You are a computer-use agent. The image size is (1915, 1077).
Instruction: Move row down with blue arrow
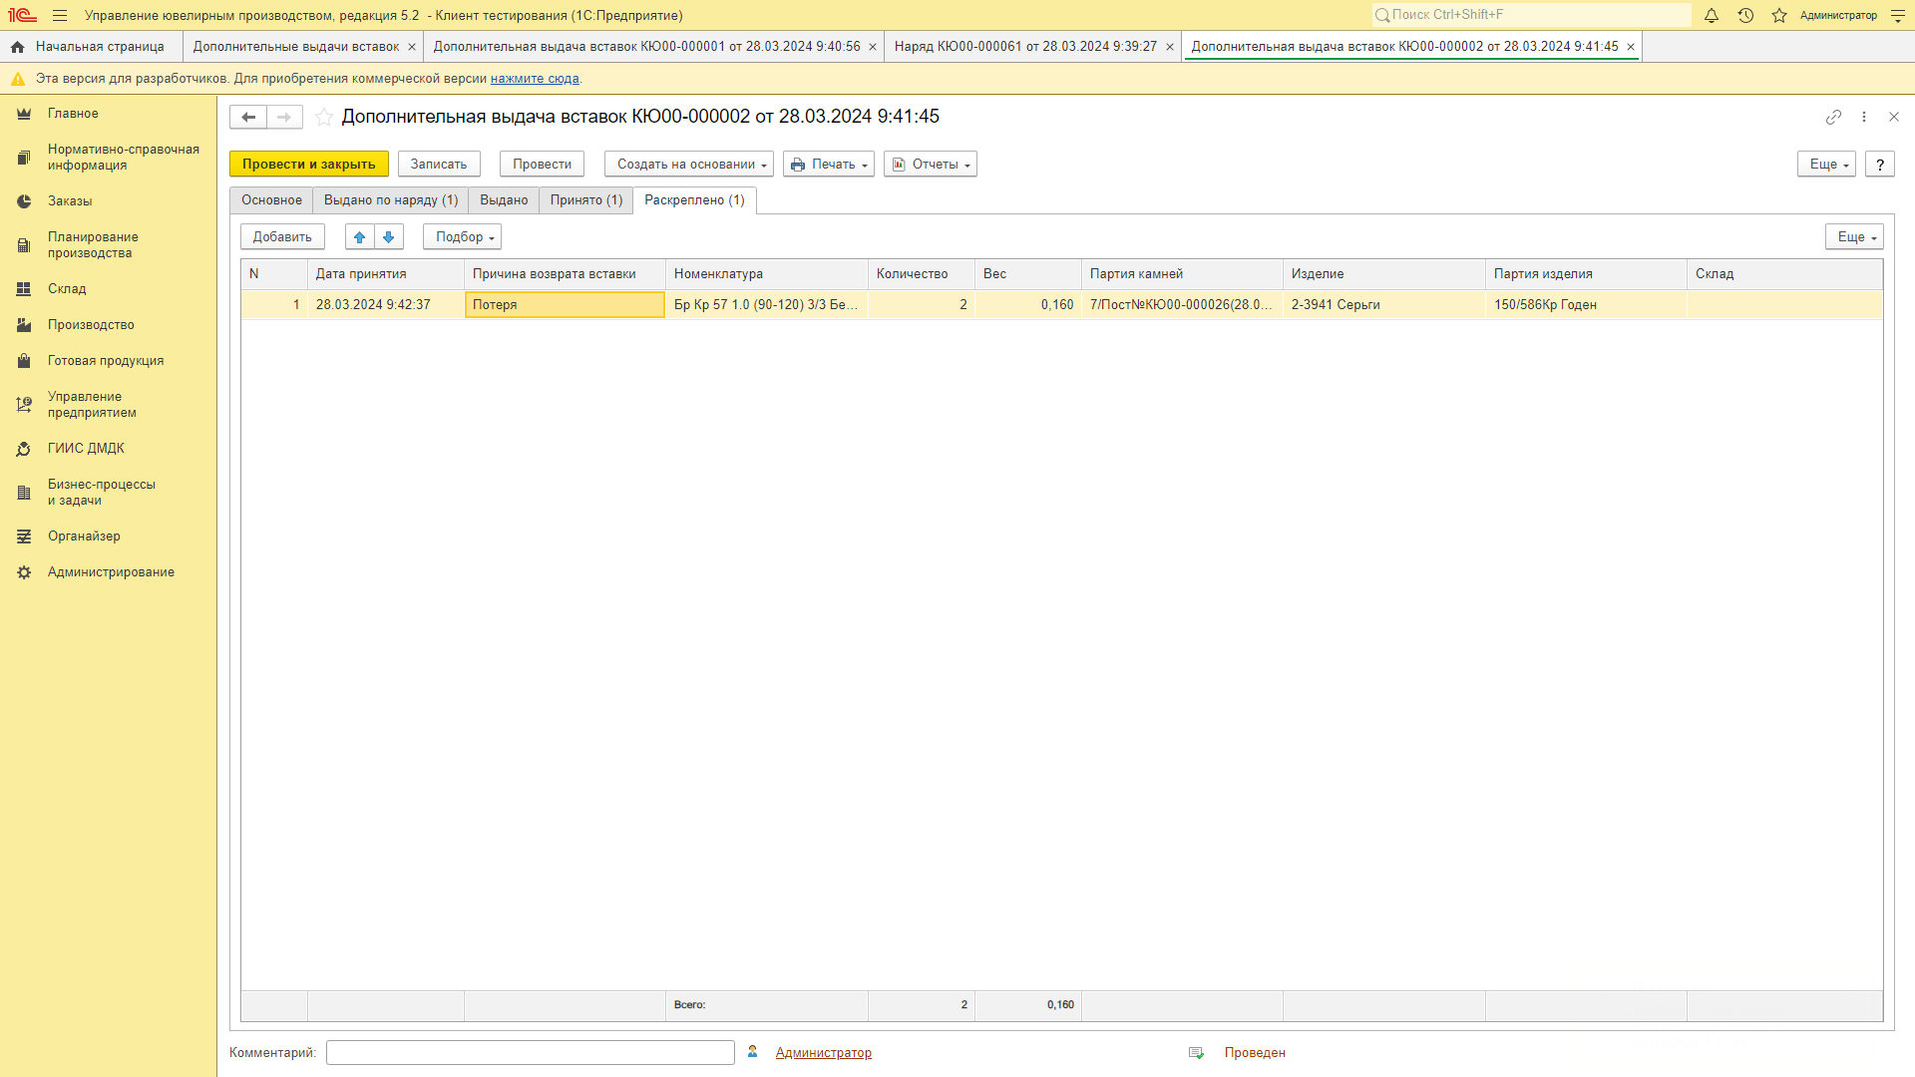[x=389, y=237]
